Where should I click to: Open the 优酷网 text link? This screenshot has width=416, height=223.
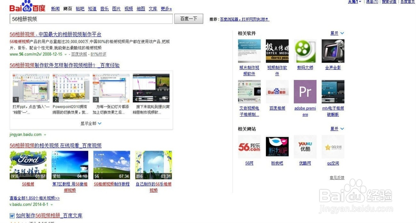[x=305, y=163]
